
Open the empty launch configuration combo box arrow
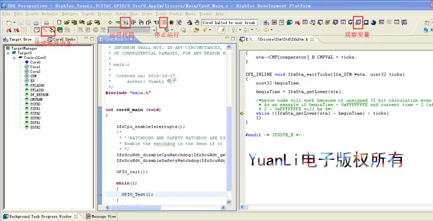tap(154, 30)
